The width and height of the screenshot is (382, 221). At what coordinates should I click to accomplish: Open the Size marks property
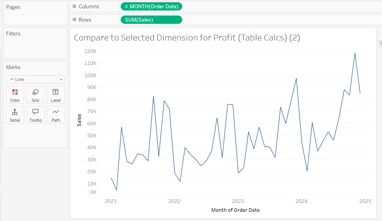click(x=35, y=95)
